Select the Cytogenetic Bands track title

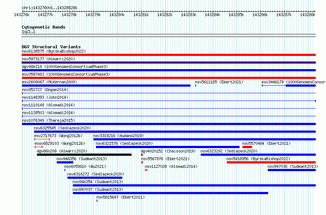44,27
